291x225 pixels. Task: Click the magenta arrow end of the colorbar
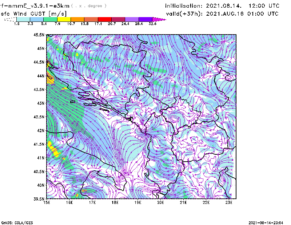(x=159, y=19)
